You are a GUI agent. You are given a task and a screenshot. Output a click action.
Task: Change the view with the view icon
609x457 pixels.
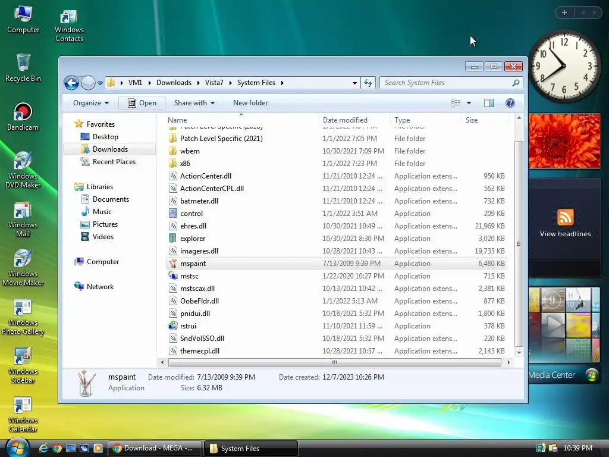[456, 103]
